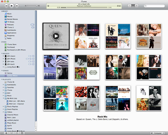Eject the JDH nano device
168x135 pixels.
33,62
